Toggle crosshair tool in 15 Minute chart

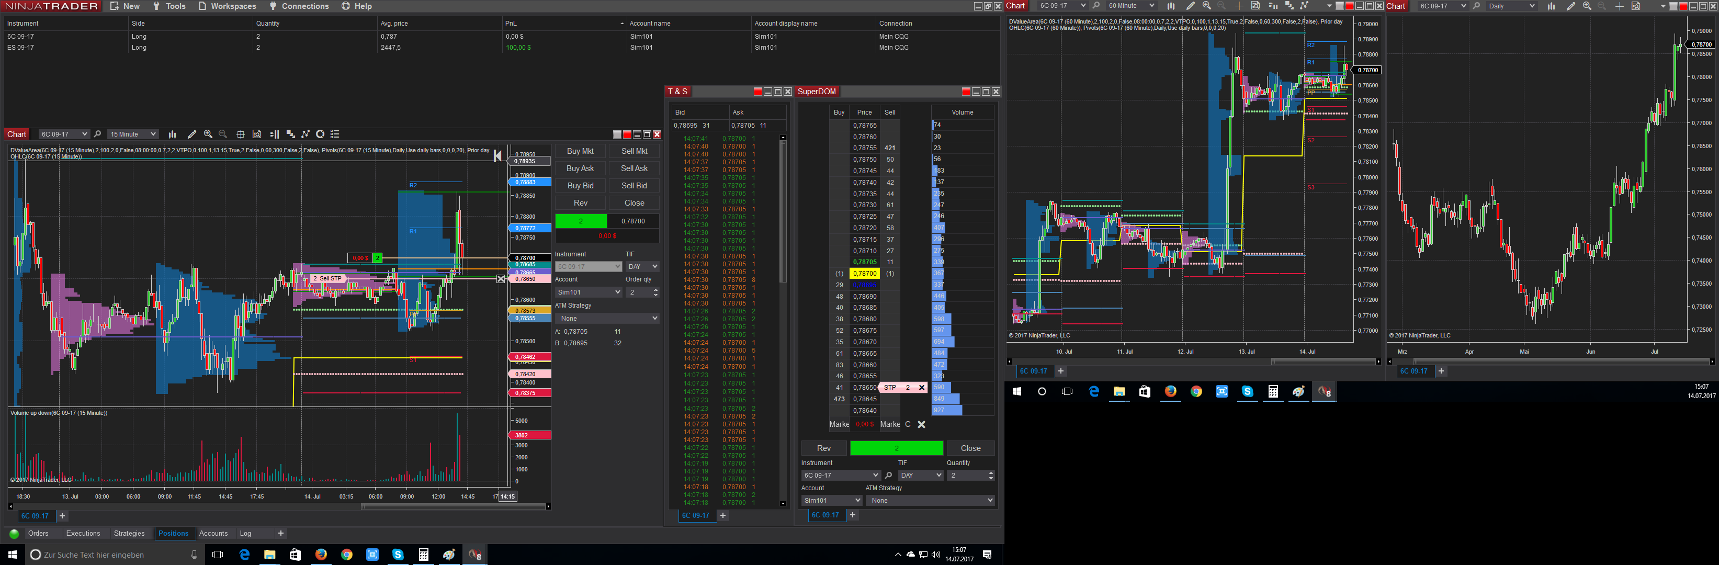(240, 134)
